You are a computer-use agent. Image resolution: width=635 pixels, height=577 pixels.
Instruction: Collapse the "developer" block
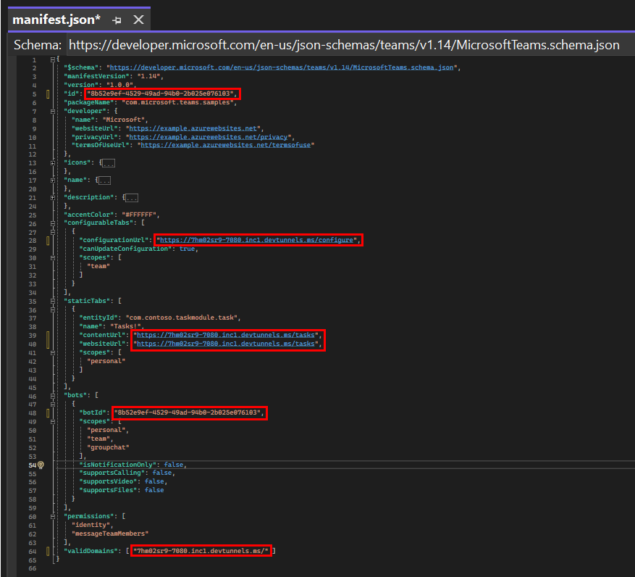pos(53,111)
